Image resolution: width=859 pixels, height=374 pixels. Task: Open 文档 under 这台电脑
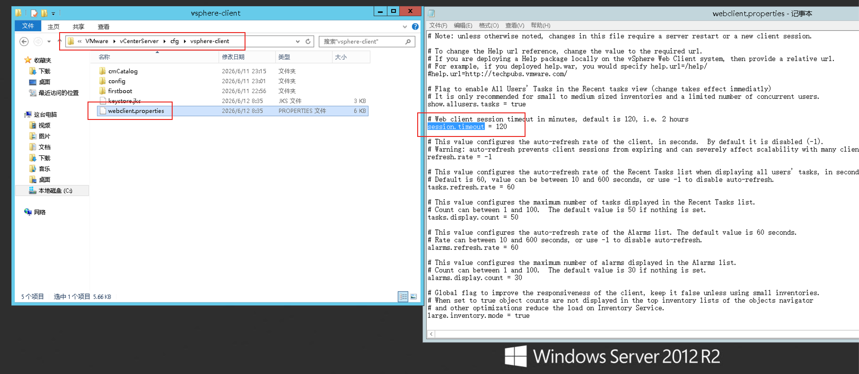[x=44, y=147]
